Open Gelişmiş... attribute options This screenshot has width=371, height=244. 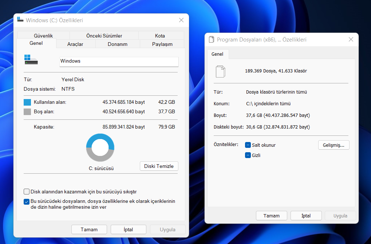[x=333, y=145]
